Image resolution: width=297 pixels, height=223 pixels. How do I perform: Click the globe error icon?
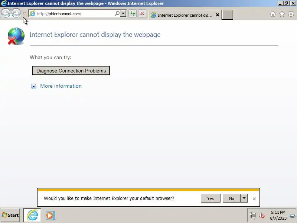point(16,36)
